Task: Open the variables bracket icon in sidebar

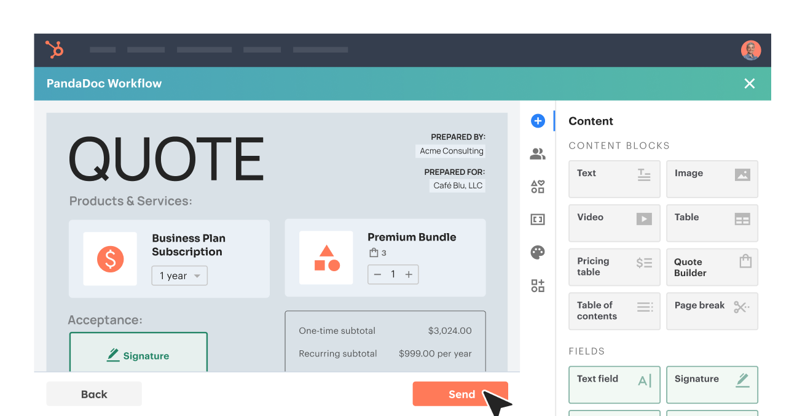Action: 538,219
